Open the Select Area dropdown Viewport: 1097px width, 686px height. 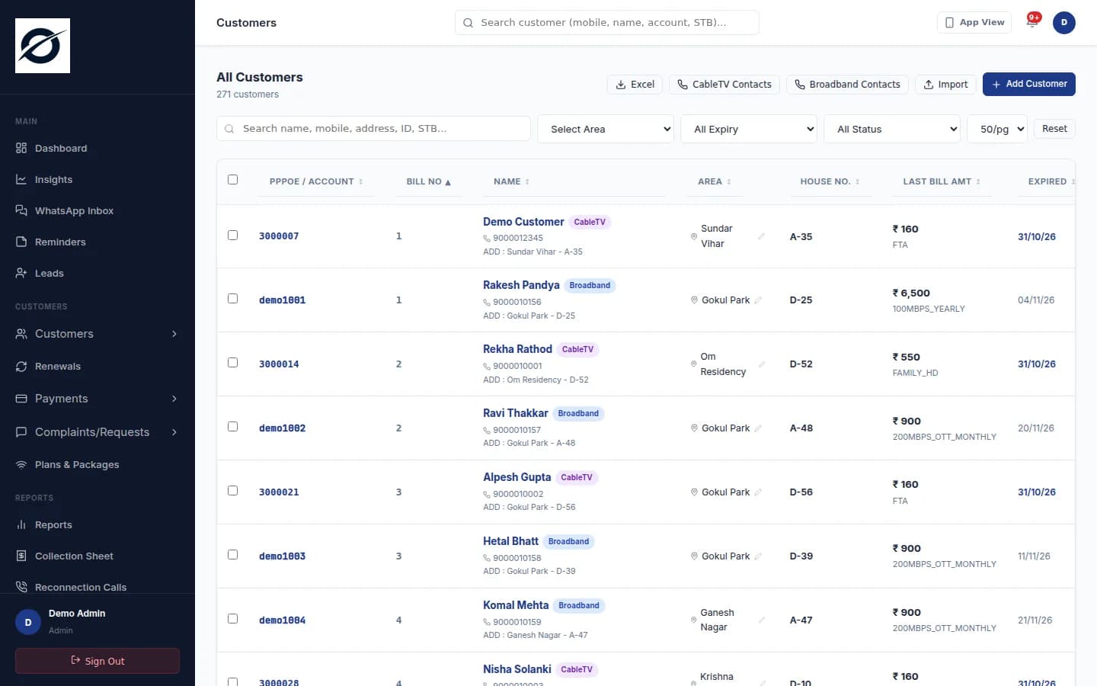tap(606, 129)
